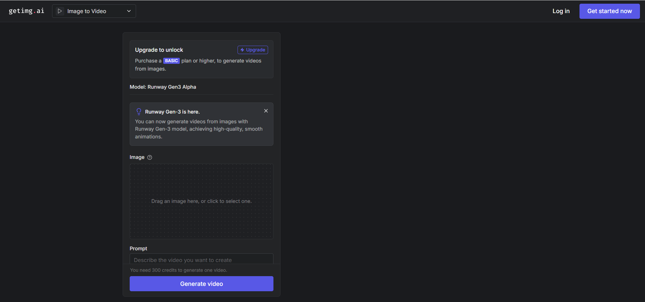
Task: Click the Log in link
Action: (561, 11)
